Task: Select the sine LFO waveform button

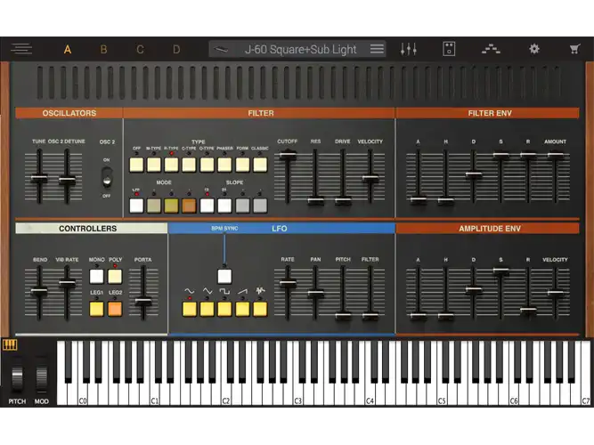Action: (x=190, y=309)
